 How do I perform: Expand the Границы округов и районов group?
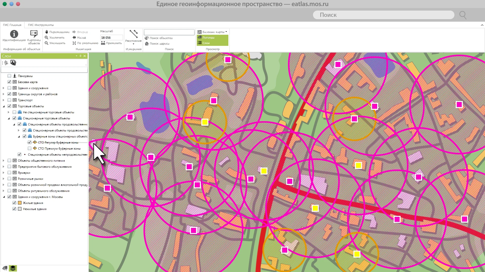pos(4,94)
